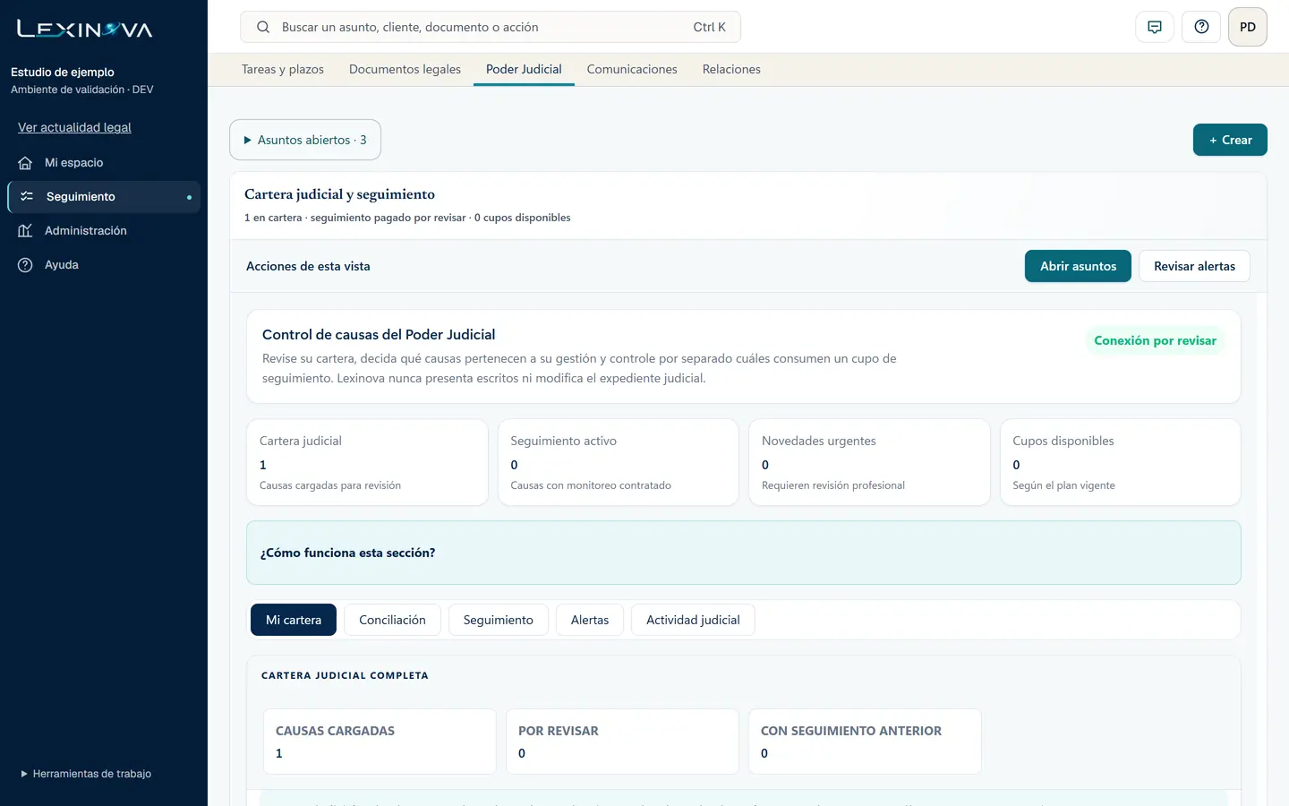Click the + Crear button
Image resolution: width=1289 pixels, height=806 pixels.
1230,140
